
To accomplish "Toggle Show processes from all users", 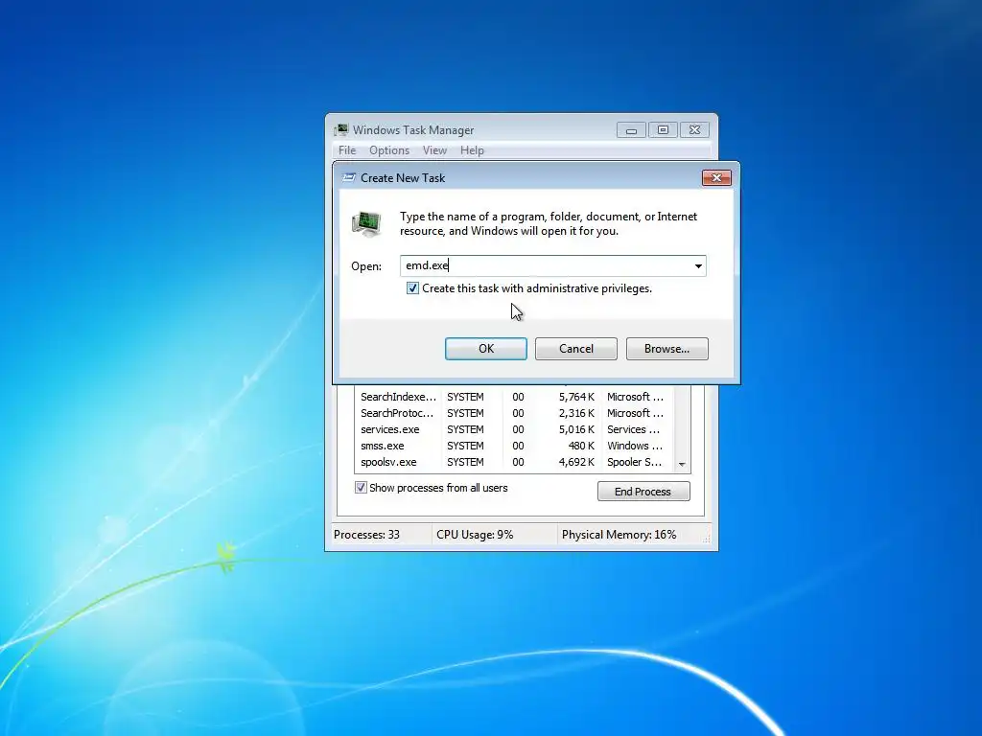I will (x=361, y=488).
